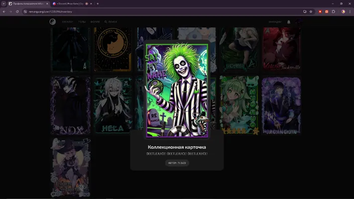Open the ФОРУМ menu
Image resolution: width=354 pixels, height=199 pixels.
point(95,22)
